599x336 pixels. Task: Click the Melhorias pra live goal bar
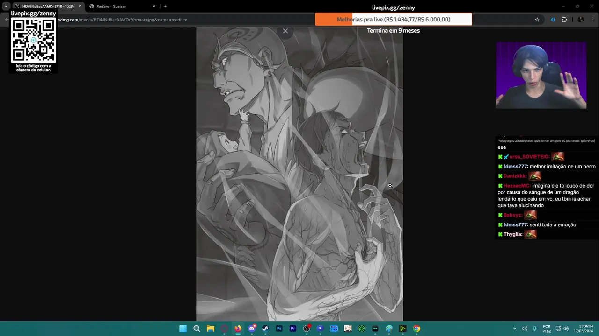click(x=393, y=19)
